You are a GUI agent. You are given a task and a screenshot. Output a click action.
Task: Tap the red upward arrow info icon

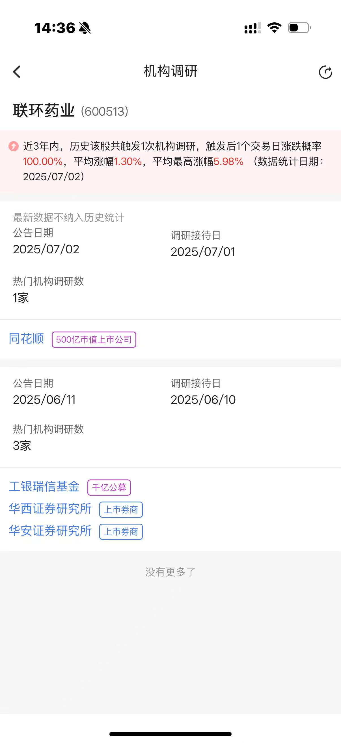[x=13, y=146]
